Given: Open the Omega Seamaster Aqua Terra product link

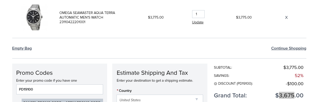Looking at the screenshot, I should (87, 15).
